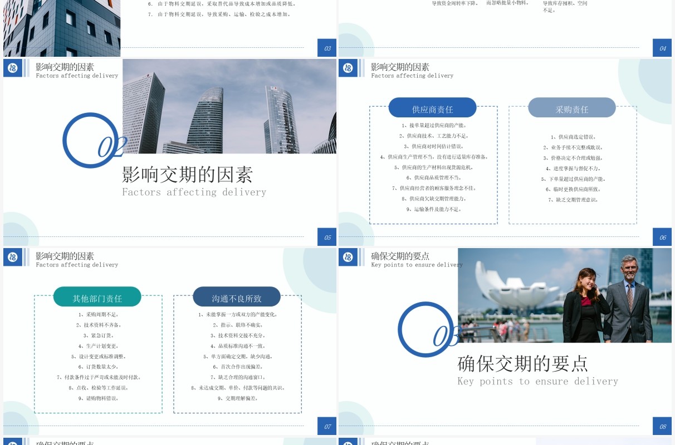The height and width of the screenshot is (445, 675).
Task: Click item '3、紧急订货'
Action: 98,335
